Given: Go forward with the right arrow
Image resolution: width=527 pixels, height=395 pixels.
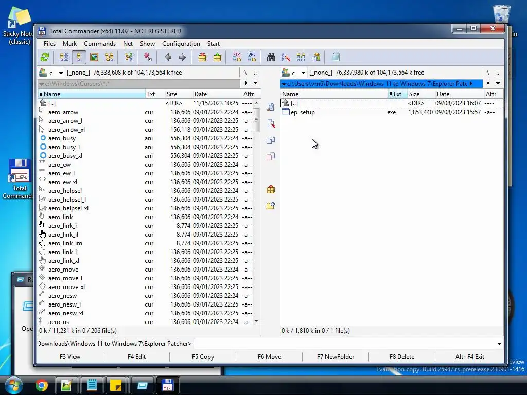Looking at the screenshot, I should pyautogui.click(x=183, y=57).
